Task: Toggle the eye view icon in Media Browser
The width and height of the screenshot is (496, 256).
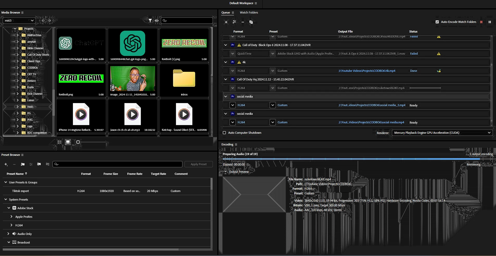Action: 157,21
